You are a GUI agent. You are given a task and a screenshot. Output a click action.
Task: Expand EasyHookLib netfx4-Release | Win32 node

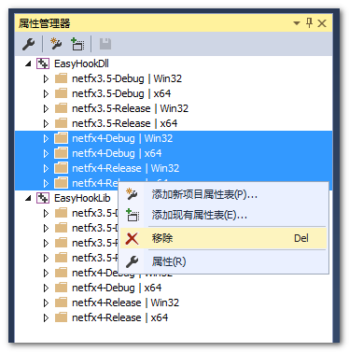(46, 303)
